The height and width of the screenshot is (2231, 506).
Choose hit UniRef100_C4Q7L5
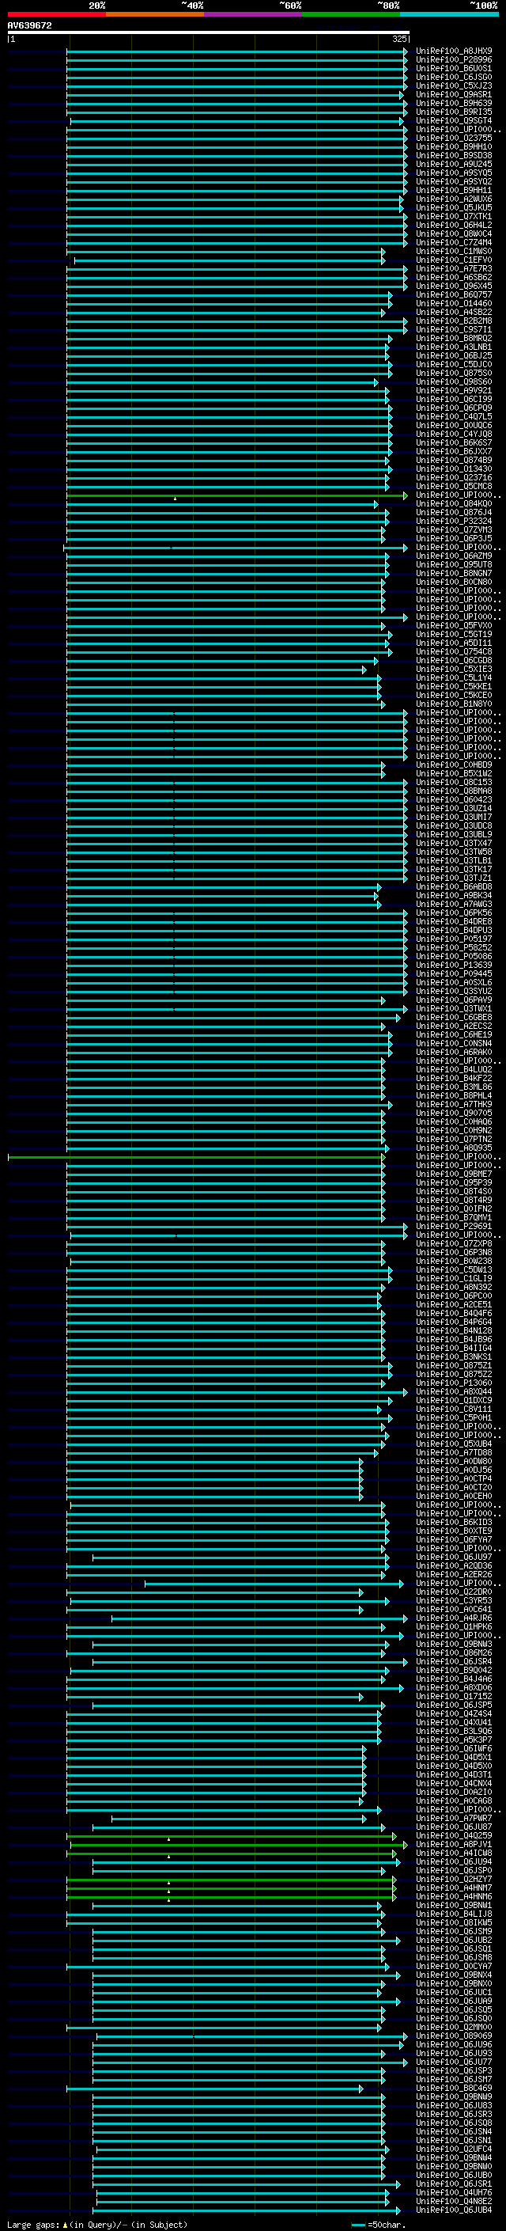coord(454,416)
